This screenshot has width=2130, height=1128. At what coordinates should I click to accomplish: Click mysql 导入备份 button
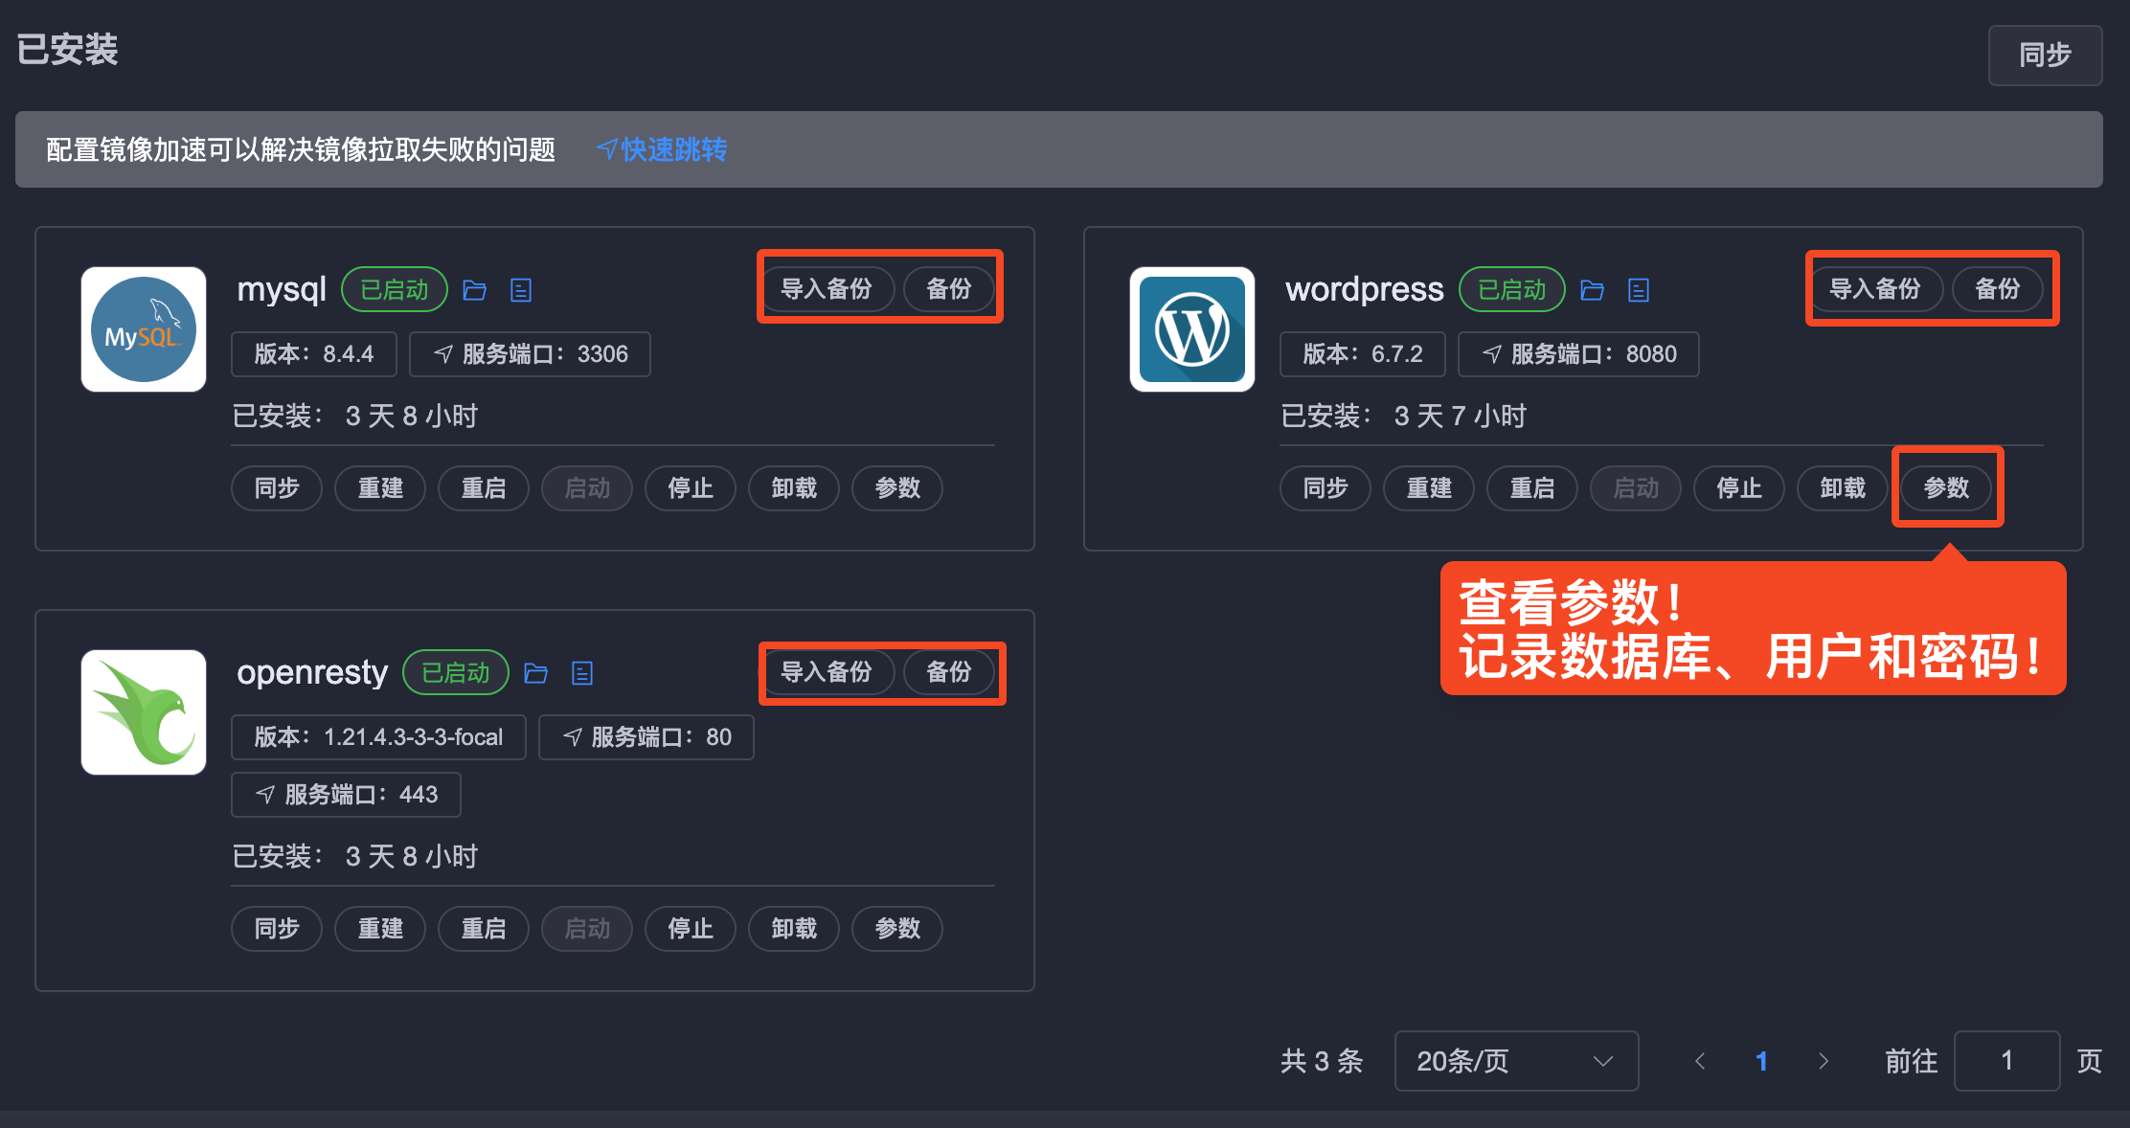(x=827, y=289)
